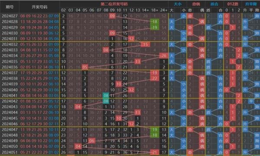The width and height of the screenshot is (260, 156).
Task: Click green 19 cell in row 2024047
Action: 155,130
